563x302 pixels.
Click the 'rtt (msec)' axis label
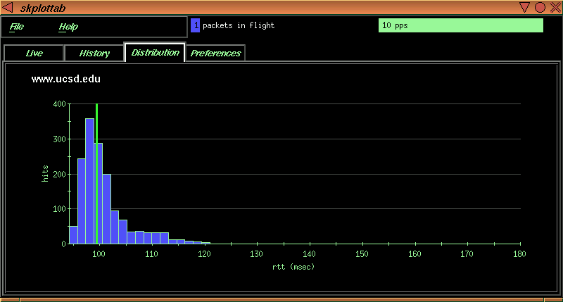293,267
